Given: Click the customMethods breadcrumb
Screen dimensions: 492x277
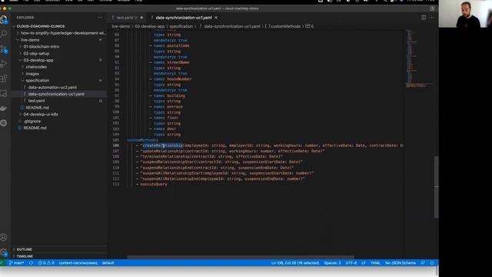Looking at the screenshot, I should click(285, 26).
